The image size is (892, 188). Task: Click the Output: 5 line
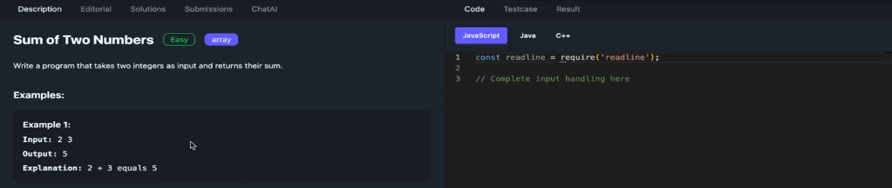(x=45, y=154)
